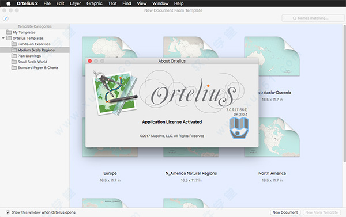Click the Ortelius map app icon
The height and width of the screenshot is (217, 346).
pos(115,93)
